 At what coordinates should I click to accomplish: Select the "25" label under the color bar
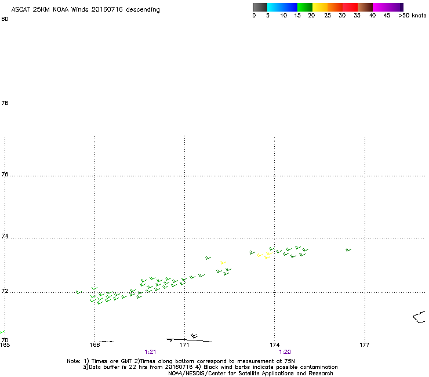[328, 16]
